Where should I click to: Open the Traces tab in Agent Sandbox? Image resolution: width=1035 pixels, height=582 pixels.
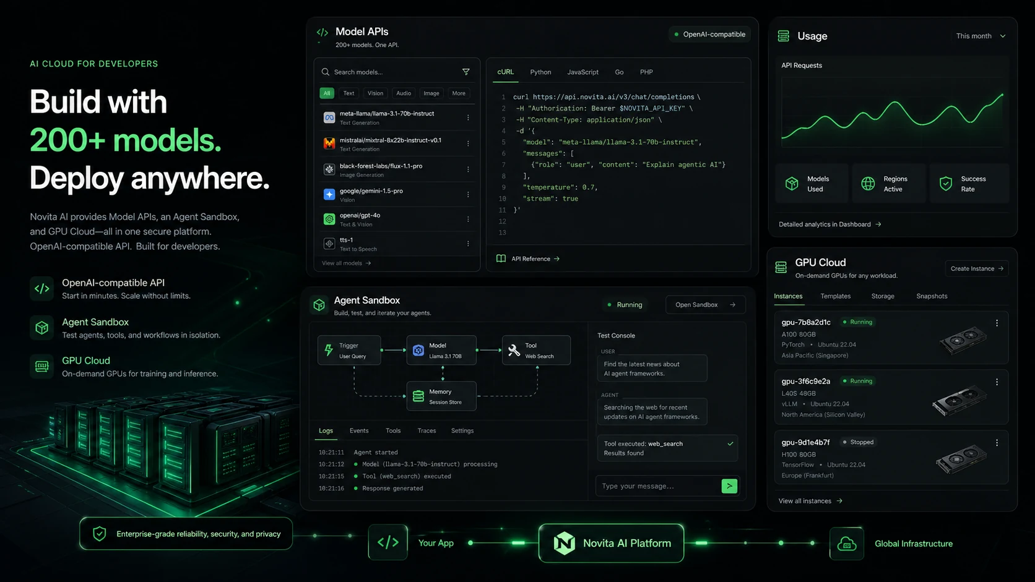(427, 430)
